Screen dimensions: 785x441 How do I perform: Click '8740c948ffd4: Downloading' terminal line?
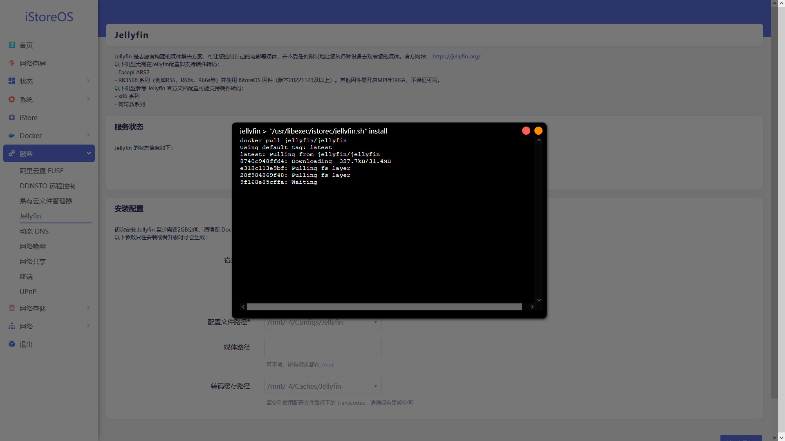click(315, 161)
